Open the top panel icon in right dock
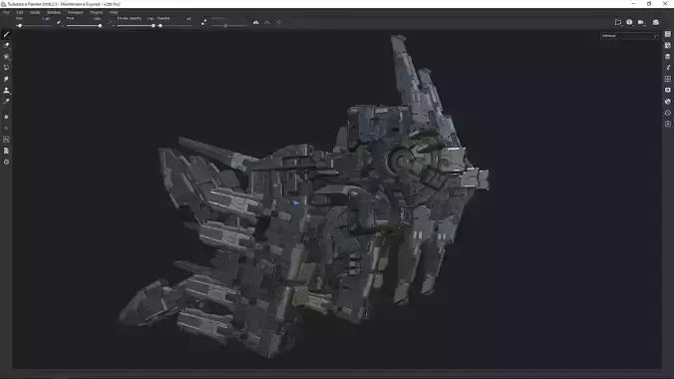Viewport: 674px width, 379px height. (668, 34)
